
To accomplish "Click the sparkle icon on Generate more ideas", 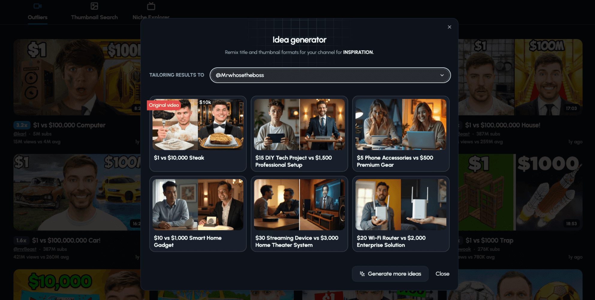I will click(362, 274).
